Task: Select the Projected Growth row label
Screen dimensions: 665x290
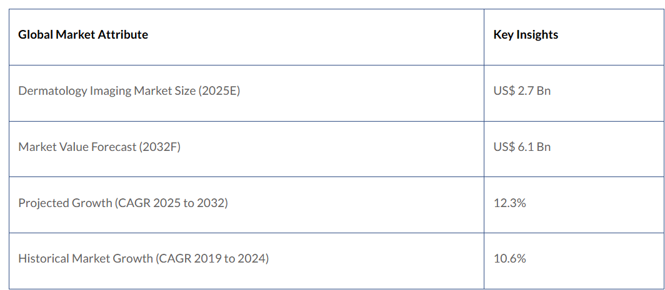Action: click(x=123, y=203)
